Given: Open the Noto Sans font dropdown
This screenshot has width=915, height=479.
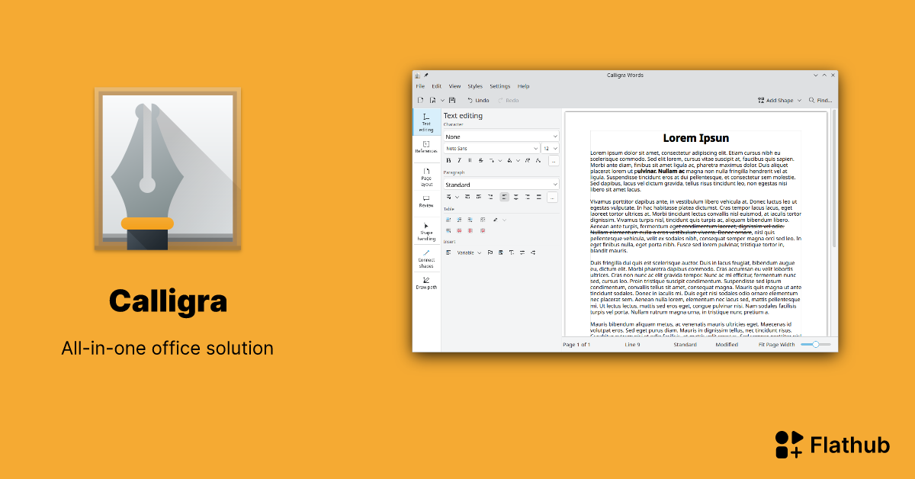Looking at the screenshot, I should click(x=492, y=148).
